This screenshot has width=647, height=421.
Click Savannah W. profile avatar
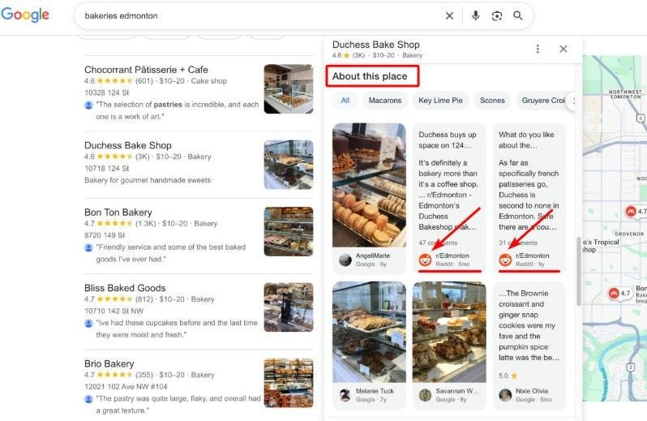coord(425,395)
